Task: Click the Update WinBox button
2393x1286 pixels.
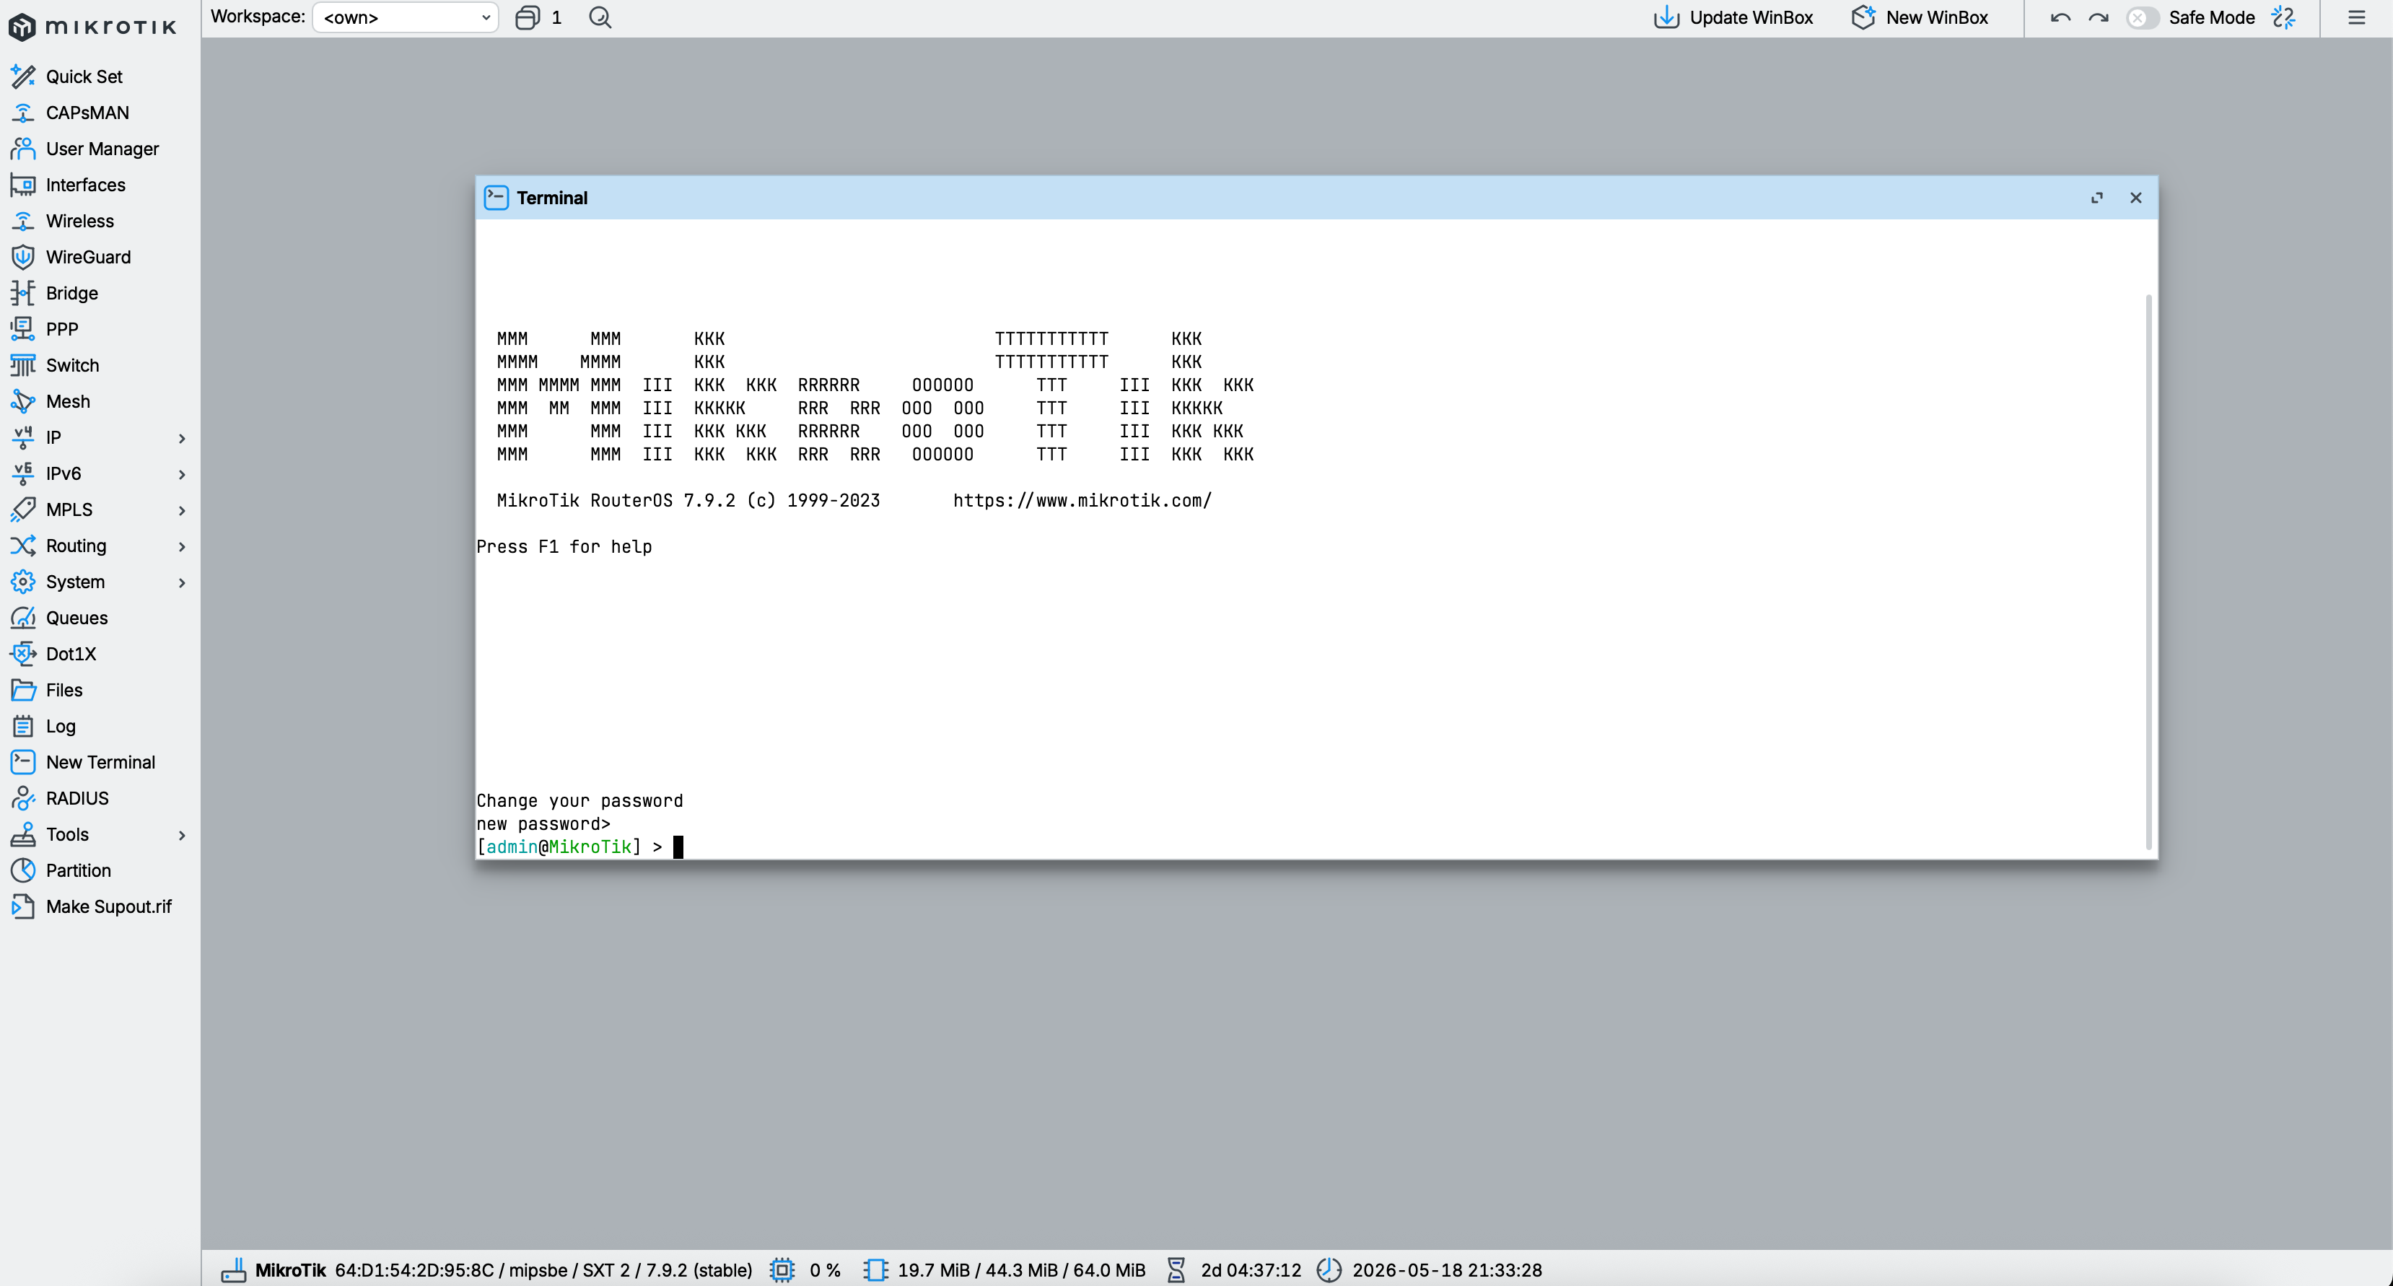Action: (1733, 17)
